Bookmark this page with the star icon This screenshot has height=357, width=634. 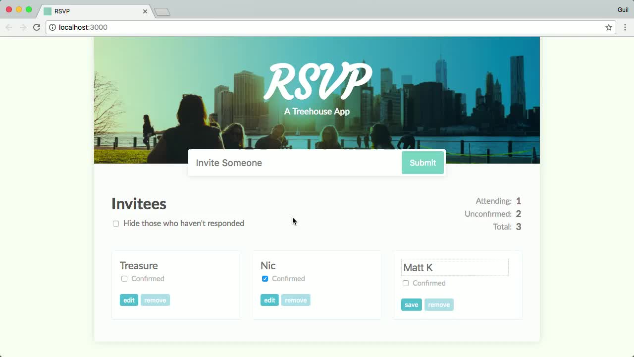(x=609, y=27)
